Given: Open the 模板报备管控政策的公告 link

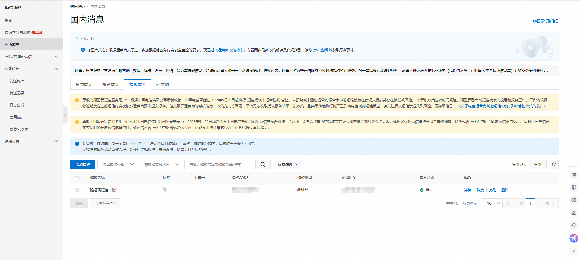Looking at the screenshot, I should click(x=502, y=106).
